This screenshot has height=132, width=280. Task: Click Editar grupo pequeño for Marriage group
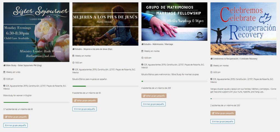(x=154, y=96)
